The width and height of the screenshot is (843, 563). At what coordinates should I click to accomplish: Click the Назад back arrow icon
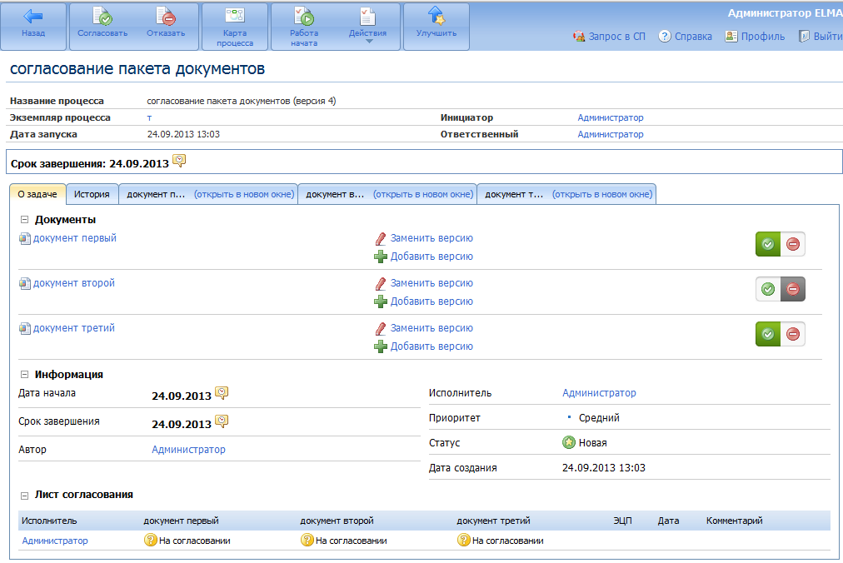33,17
